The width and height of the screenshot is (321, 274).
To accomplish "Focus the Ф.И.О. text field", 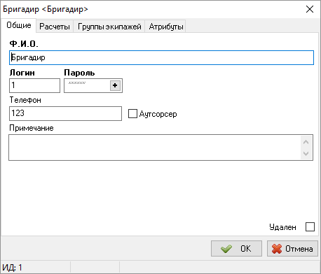I will pyautogui.click(x=161, y=57).
